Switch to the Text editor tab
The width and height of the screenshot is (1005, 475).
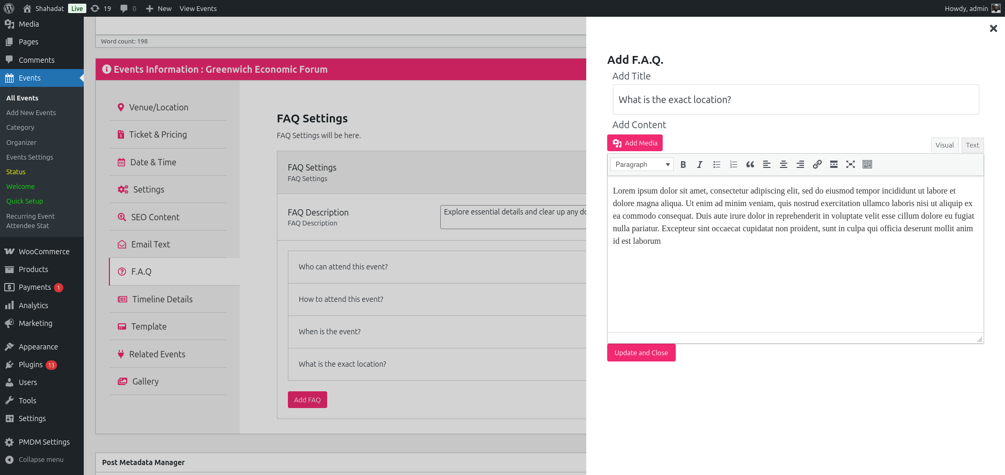tap(973, 145)
